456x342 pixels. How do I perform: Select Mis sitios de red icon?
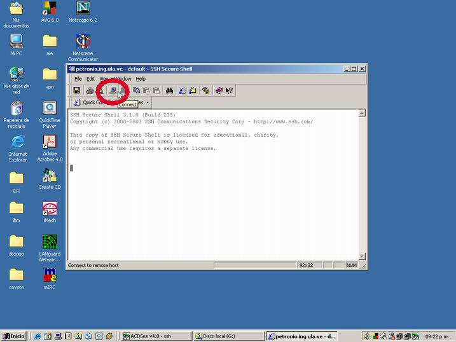point(17,81)
